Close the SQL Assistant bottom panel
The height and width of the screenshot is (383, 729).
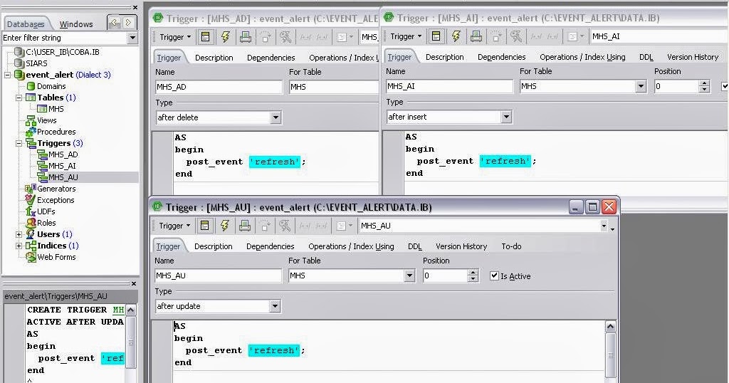(x=133, y=283)
